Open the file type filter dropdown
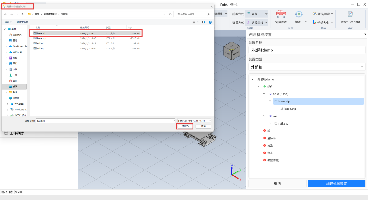The height and width of the screenshot is (200, 368). tap(194, 120)
